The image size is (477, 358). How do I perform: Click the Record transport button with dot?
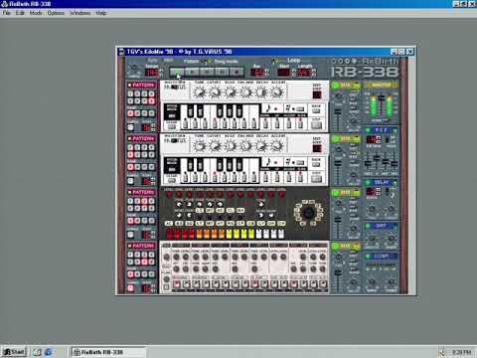click(x=237, y=72)
